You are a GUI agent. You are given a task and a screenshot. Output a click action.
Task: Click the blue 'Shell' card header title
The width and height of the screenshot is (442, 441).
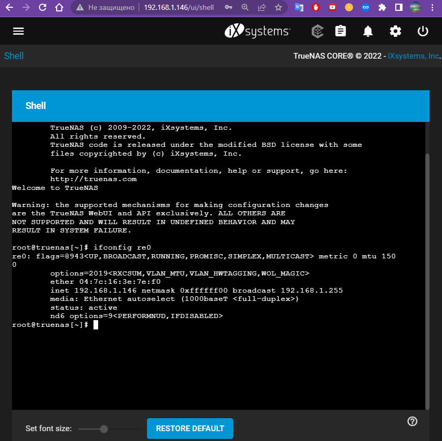pyautogui.click(x=35, y=106)
